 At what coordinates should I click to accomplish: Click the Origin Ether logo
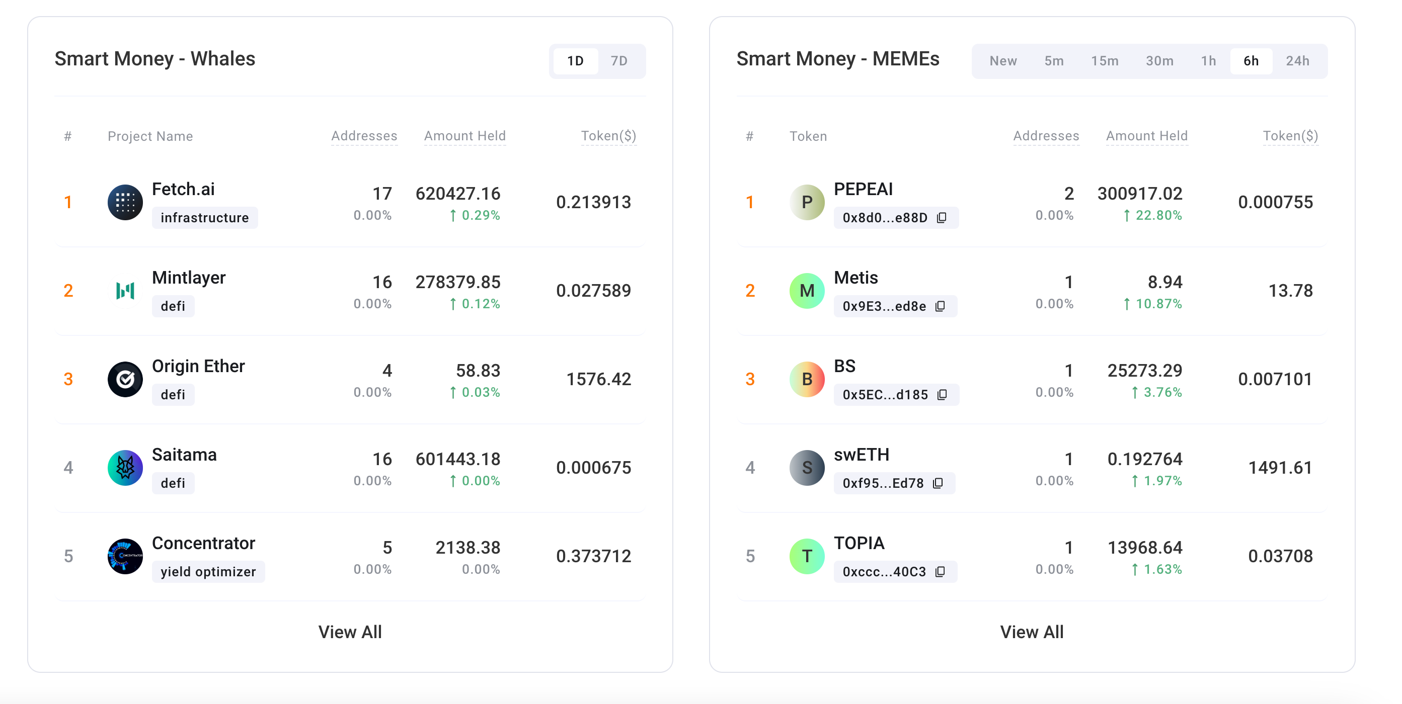125,379
